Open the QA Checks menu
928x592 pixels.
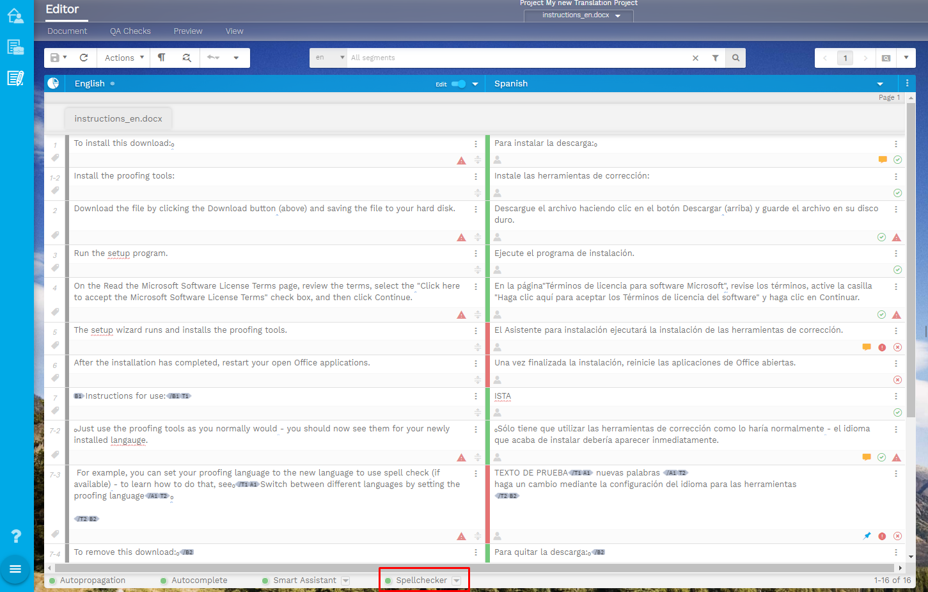[x=130, y=31]
